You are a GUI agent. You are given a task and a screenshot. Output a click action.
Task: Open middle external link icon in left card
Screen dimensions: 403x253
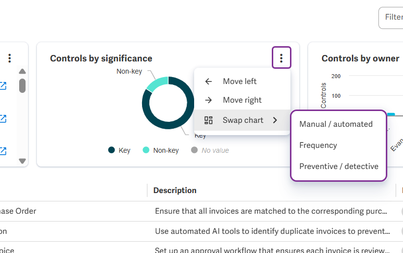(3, 119)
